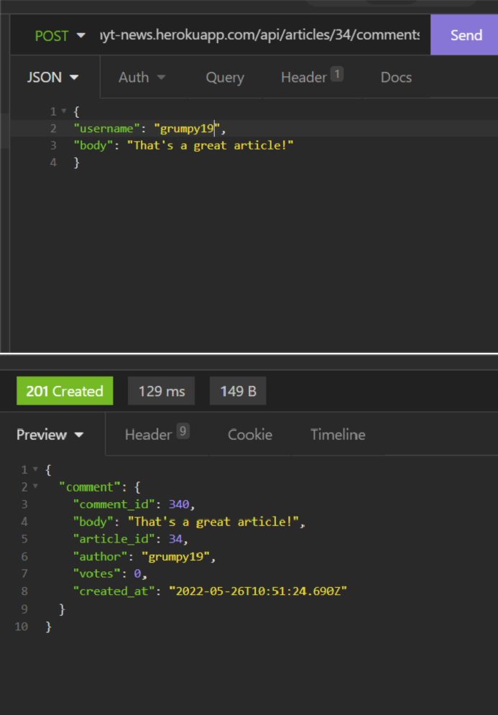The image size is (498, 715).
Task: Open the Docs tab
Action: click(x=396, y=78)
